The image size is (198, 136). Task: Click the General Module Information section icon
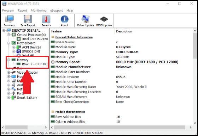(53, 37)
